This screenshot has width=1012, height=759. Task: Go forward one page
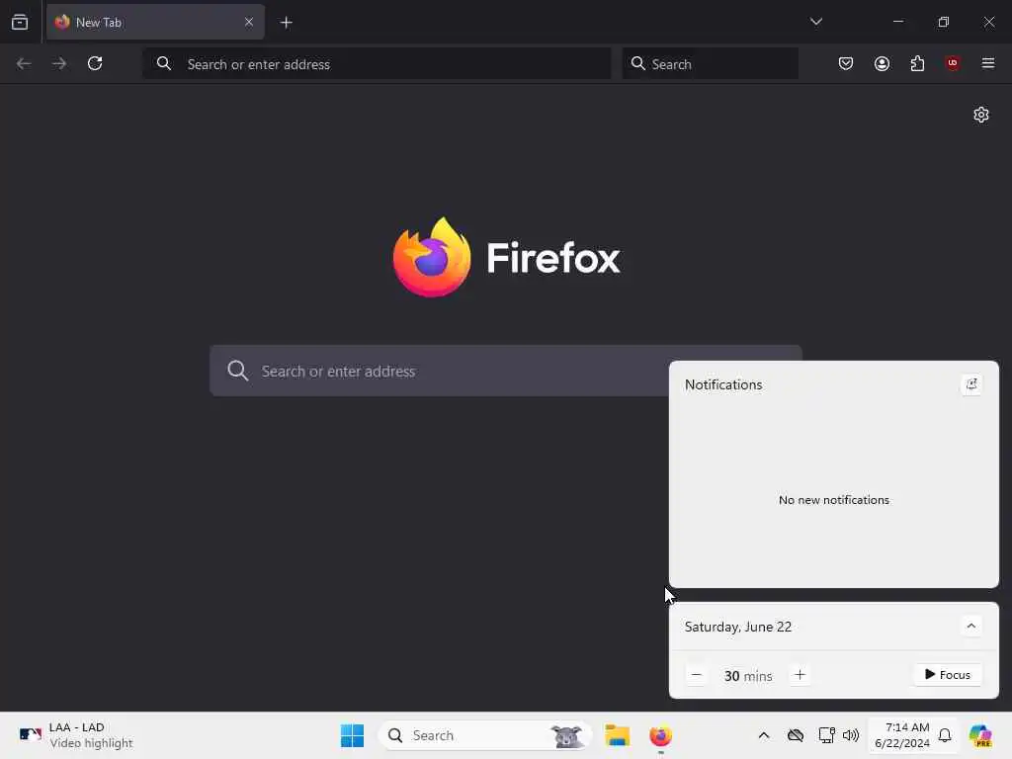[58, 63]
